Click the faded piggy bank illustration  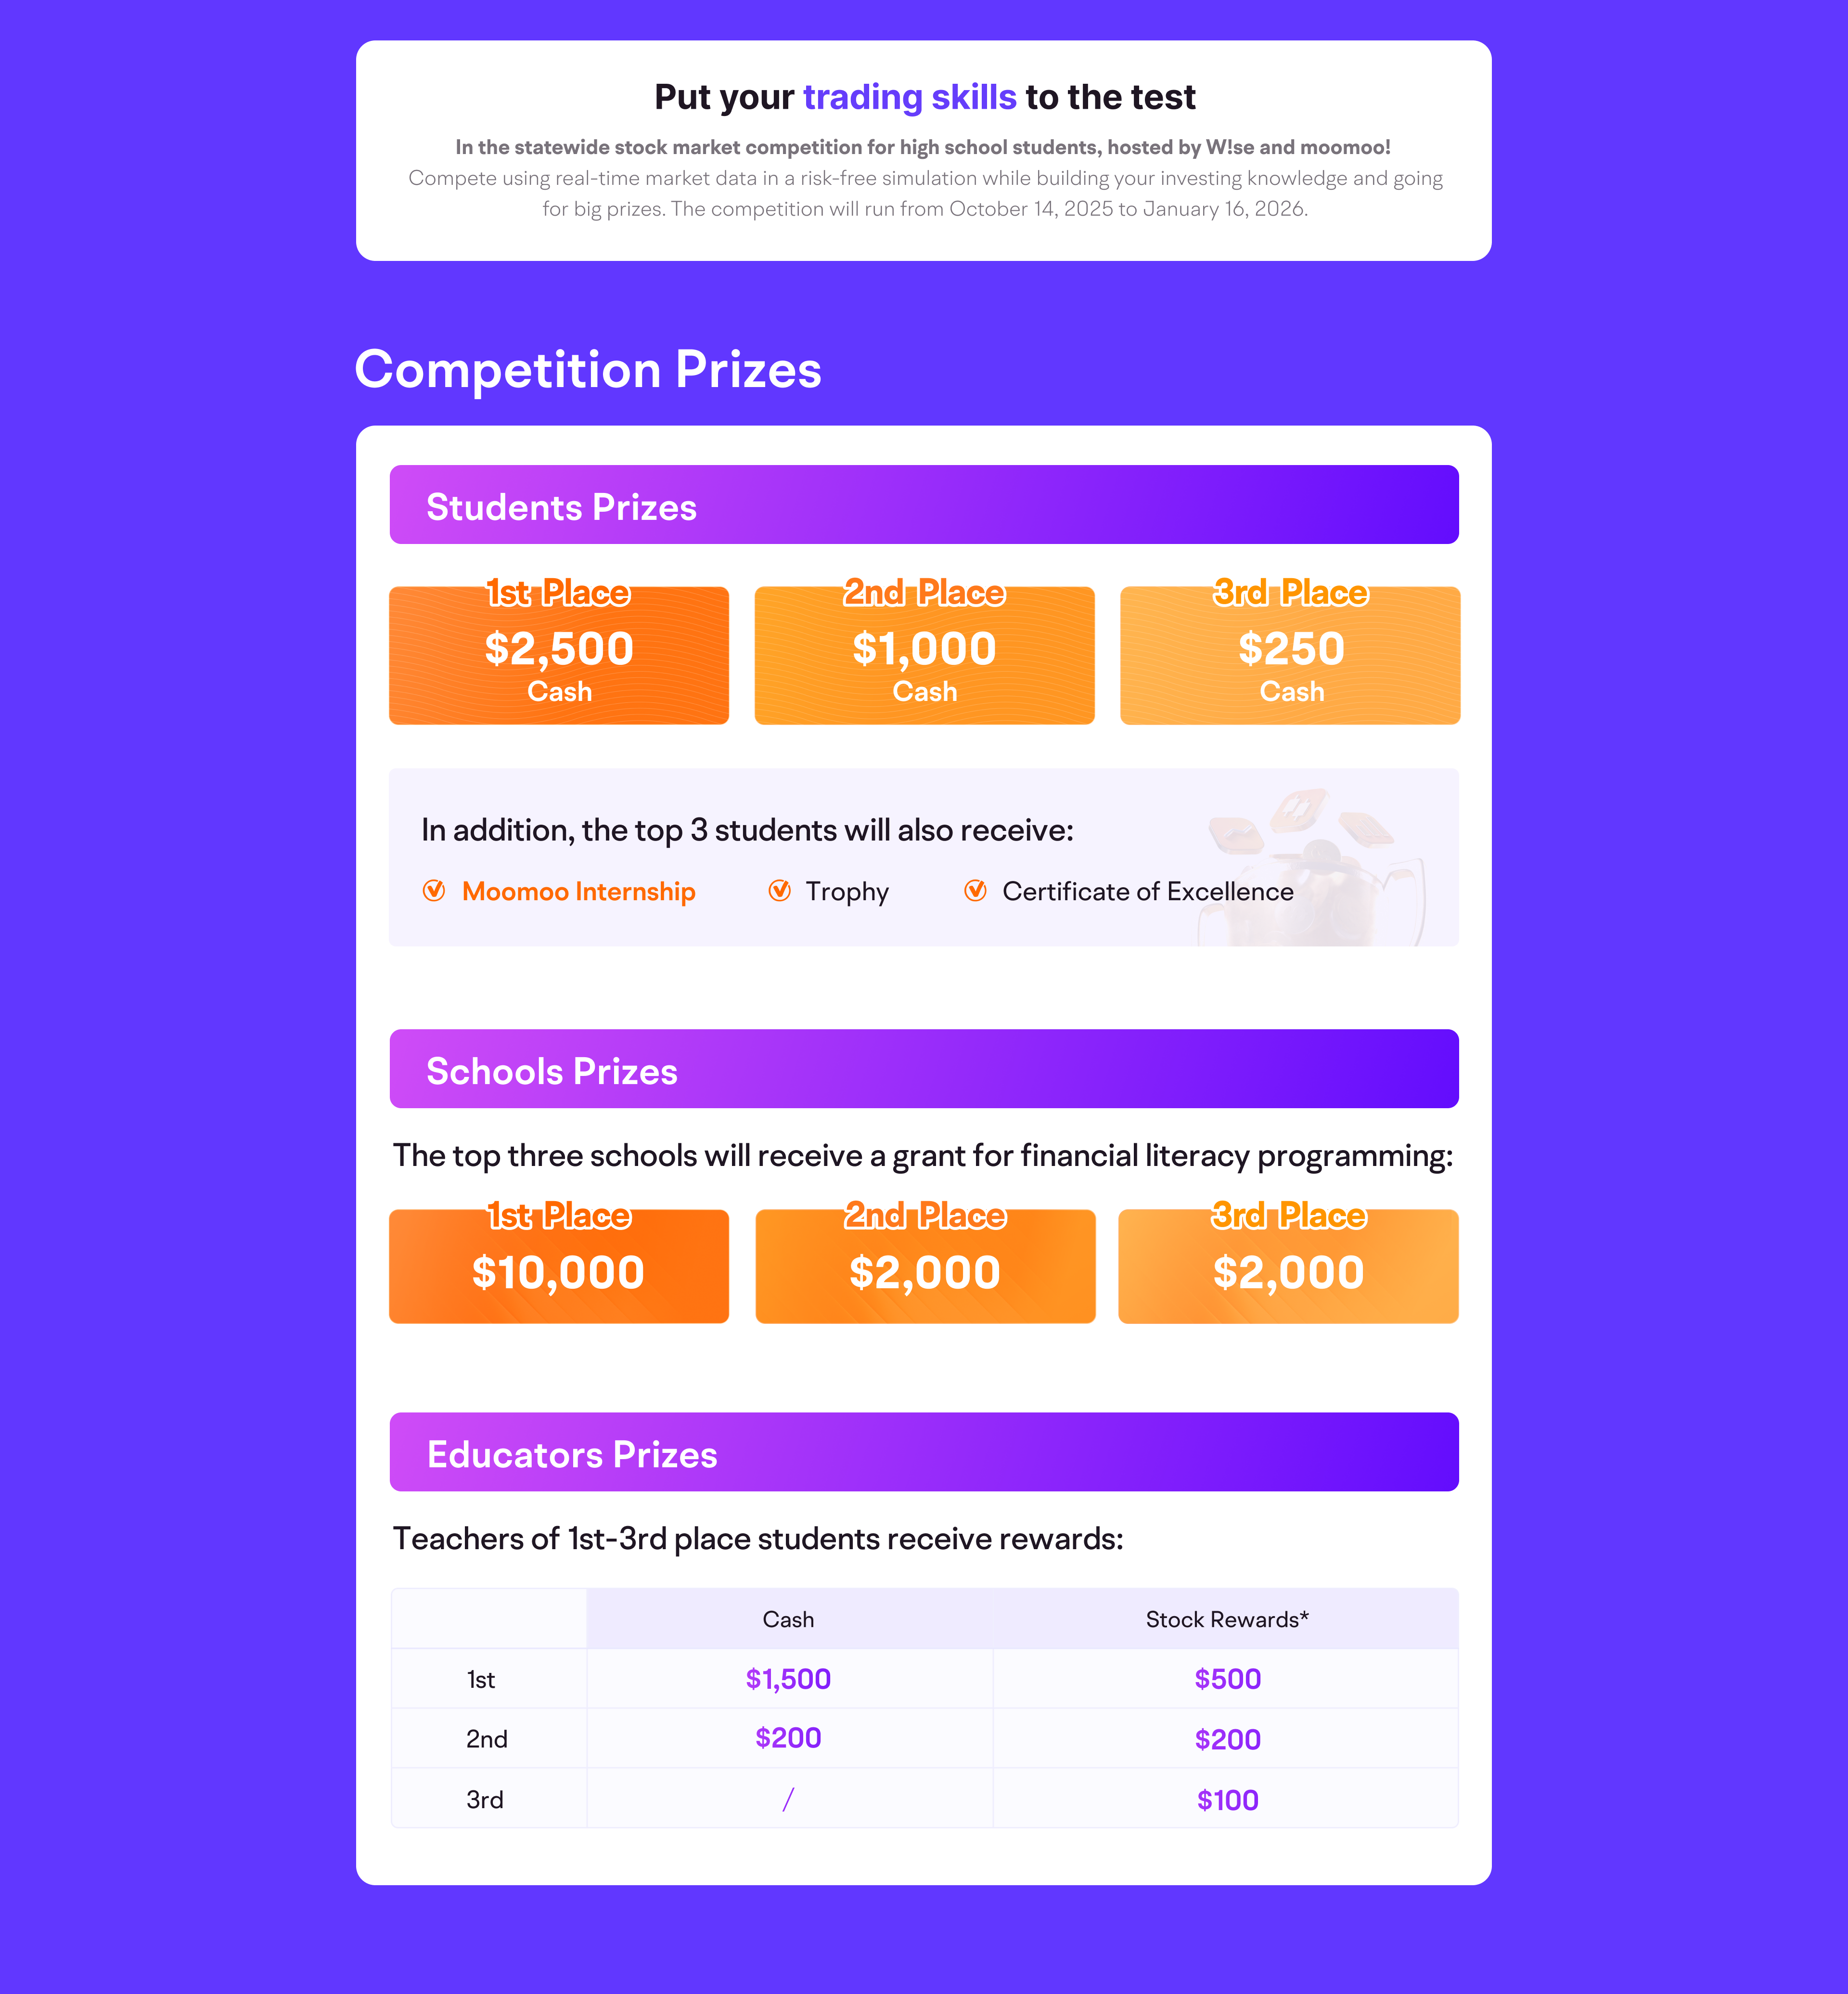coord(1310,866)
